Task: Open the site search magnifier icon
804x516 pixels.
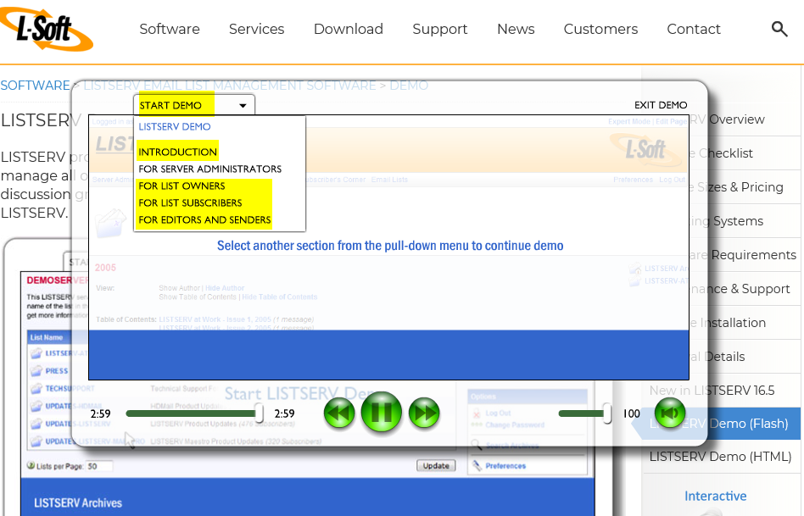Action: point(779,29)
